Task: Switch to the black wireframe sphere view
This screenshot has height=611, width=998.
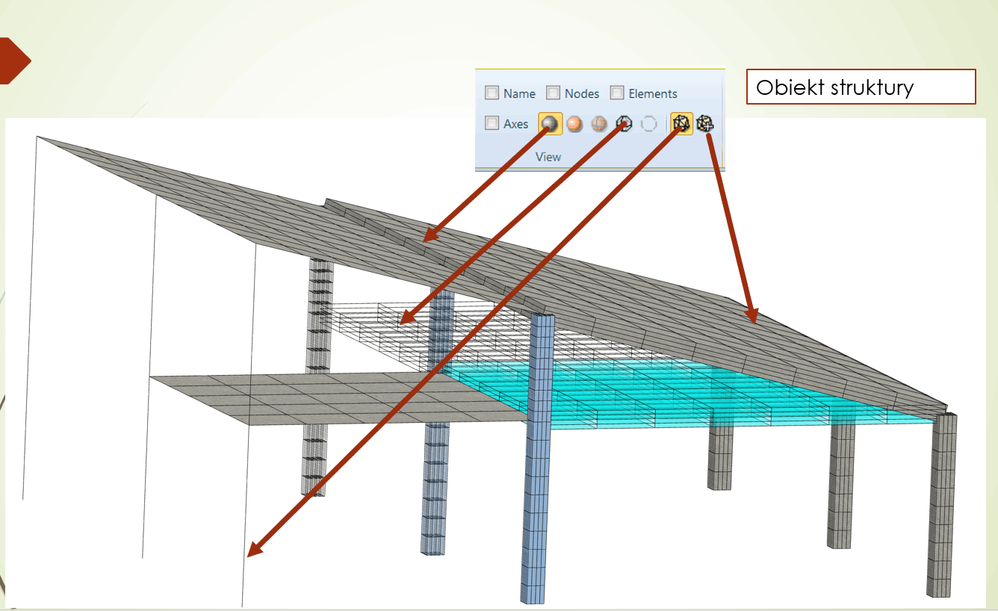Action: [624, 124]
